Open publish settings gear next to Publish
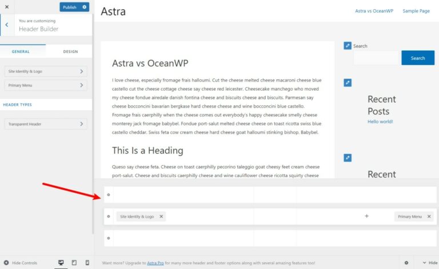 tap(84, 7)
